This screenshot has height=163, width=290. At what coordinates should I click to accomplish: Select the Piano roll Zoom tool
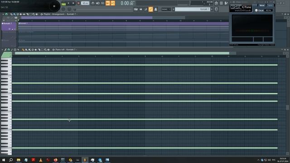[45, 50]
